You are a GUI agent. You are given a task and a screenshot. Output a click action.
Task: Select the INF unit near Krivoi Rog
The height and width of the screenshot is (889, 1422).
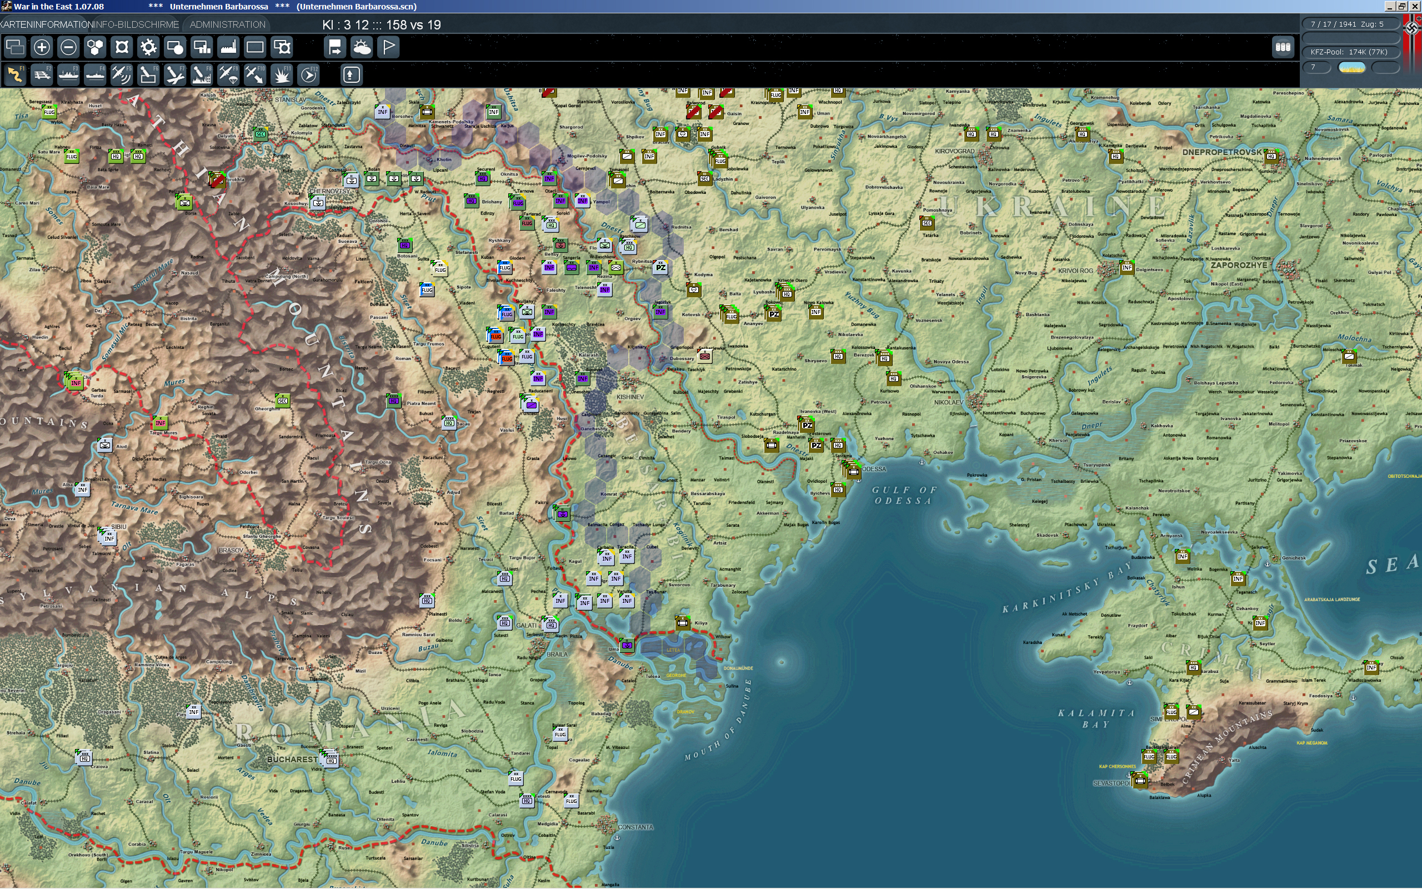[1126, 267]
